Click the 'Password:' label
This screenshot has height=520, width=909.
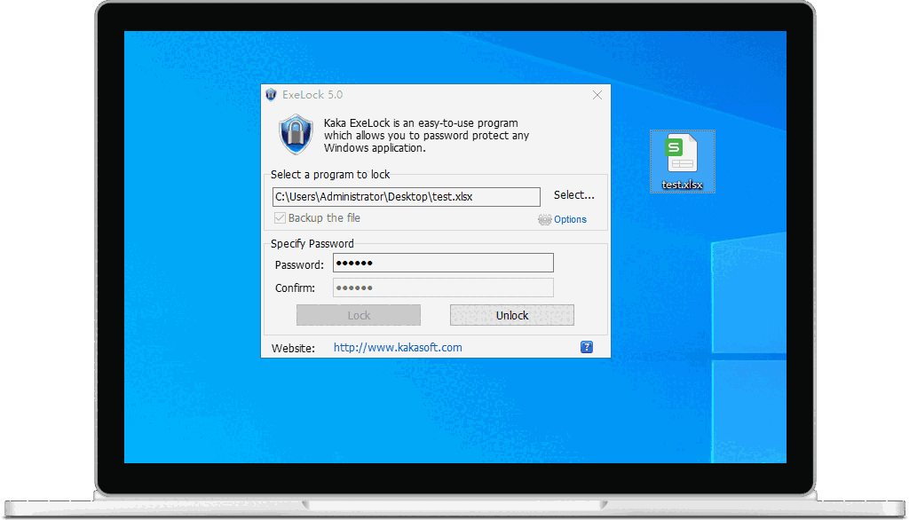click(299, 265)
